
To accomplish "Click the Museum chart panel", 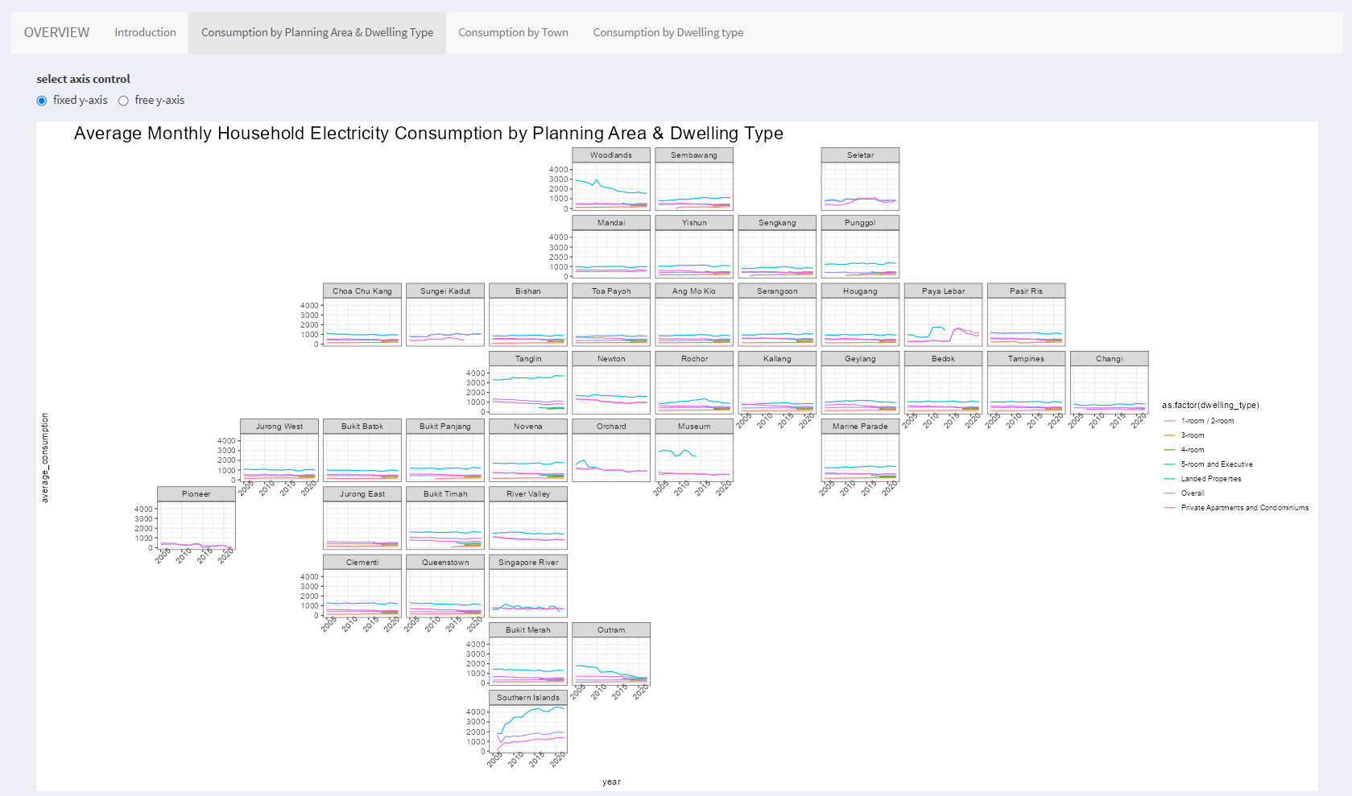I will click(694, 457).
